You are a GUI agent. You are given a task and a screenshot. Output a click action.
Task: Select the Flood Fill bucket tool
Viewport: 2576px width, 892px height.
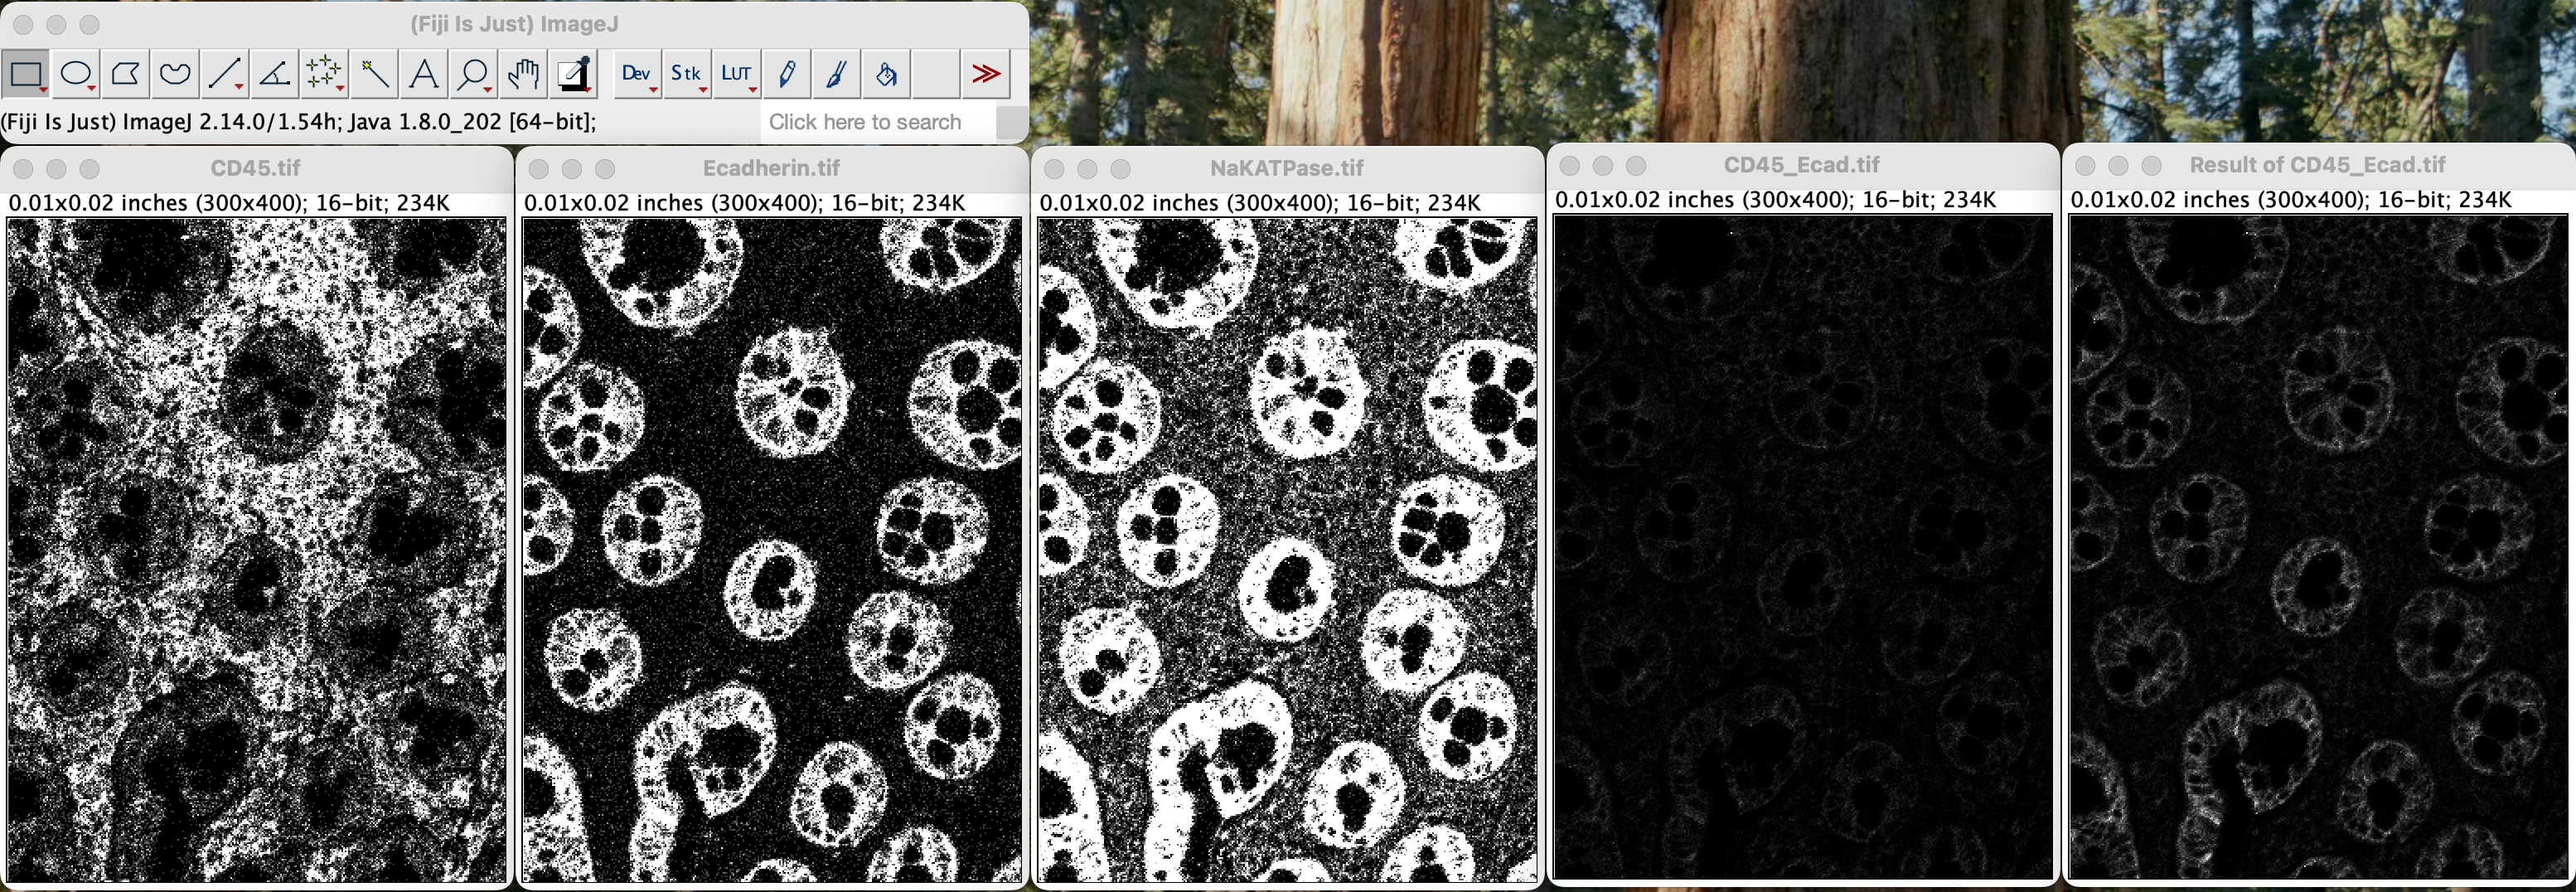[x=886, y=74]
